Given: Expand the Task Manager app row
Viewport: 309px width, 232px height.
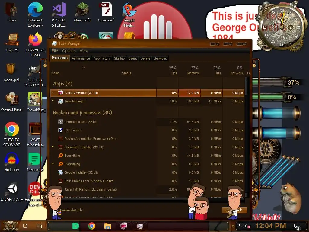Looking at the screenshot, I should (53, 101).
